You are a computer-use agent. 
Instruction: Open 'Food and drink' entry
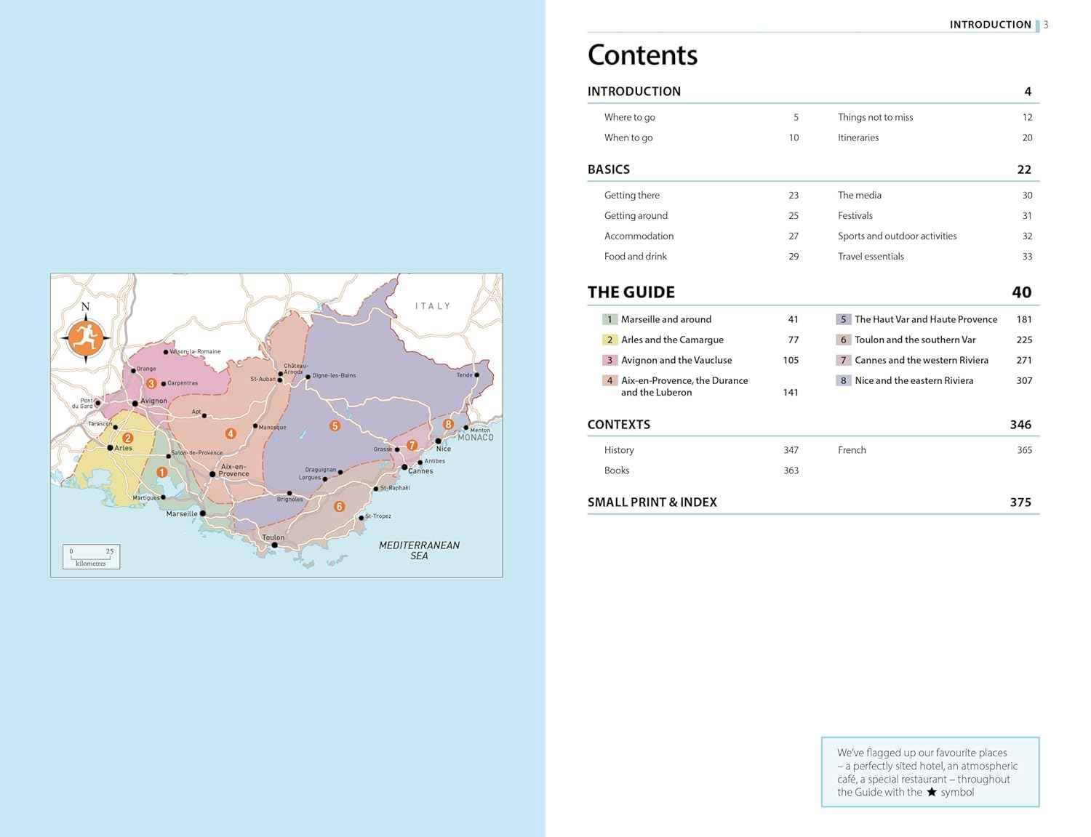pyautogui.click(x=636, y=256)
